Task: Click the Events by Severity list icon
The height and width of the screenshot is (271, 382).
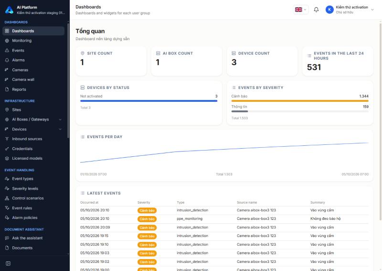Action: click(233, 87)
